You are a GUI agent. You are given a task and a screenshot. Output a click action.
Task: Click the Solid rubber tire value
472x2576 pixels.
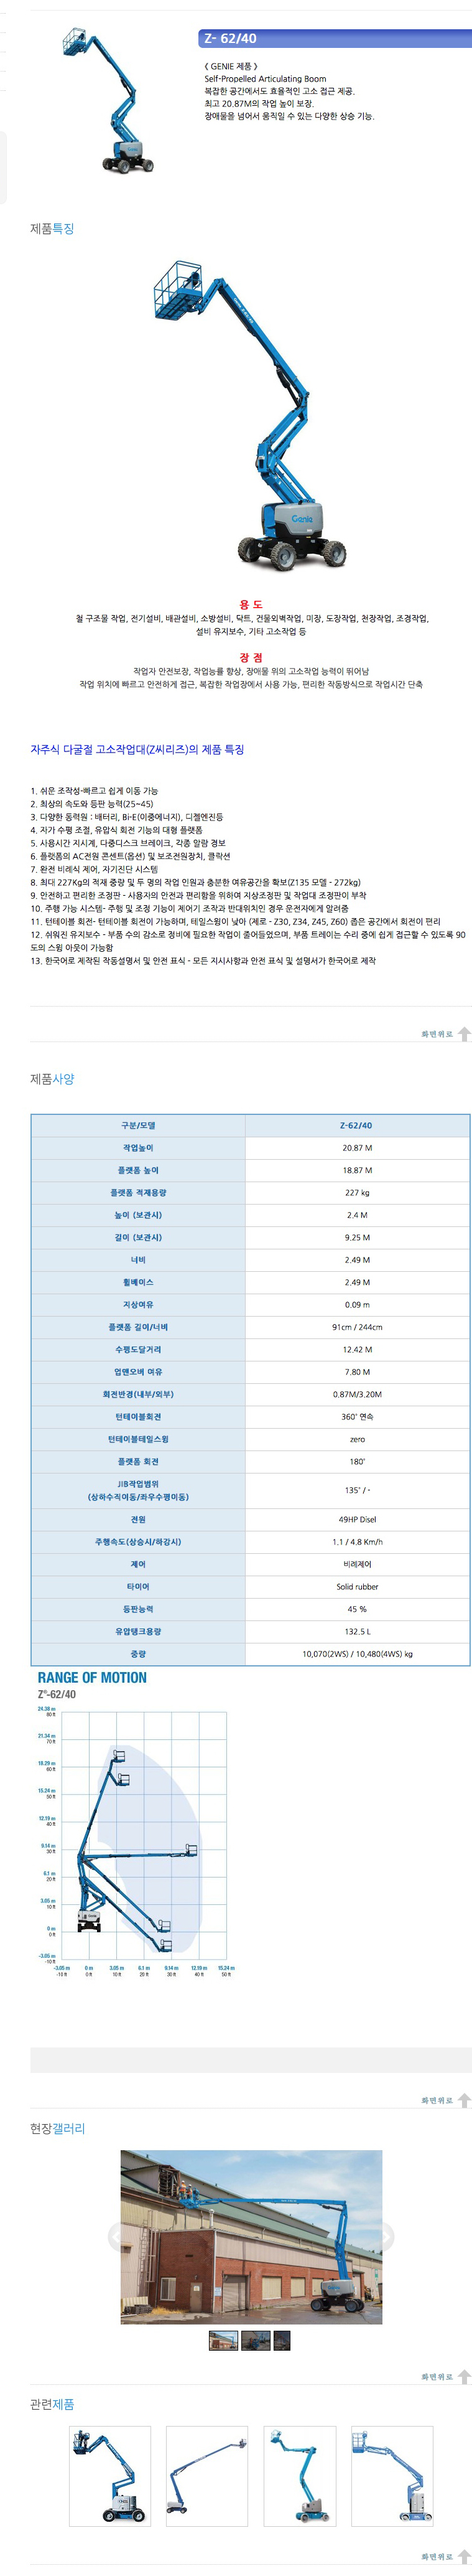(x=357, y=1587)
